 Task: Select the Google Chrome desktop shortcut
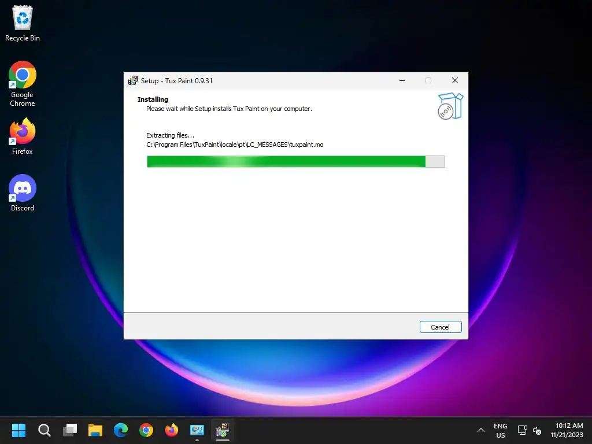(23, 84)
